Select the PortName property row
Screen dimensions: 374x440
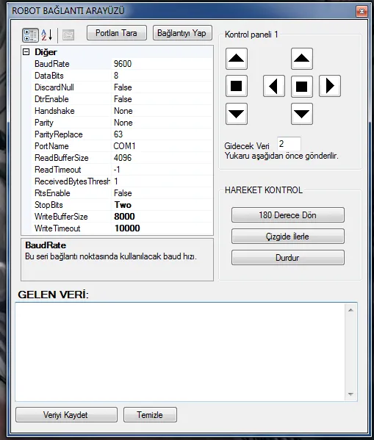pyautogui.click(x=122, y=146)
